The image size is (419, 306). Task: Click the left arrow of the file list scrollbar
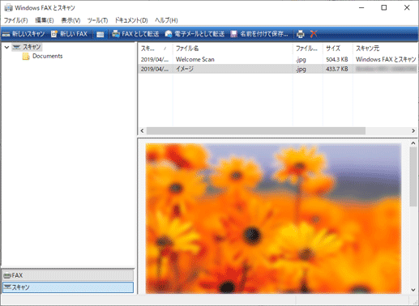(x=142, y=131)
